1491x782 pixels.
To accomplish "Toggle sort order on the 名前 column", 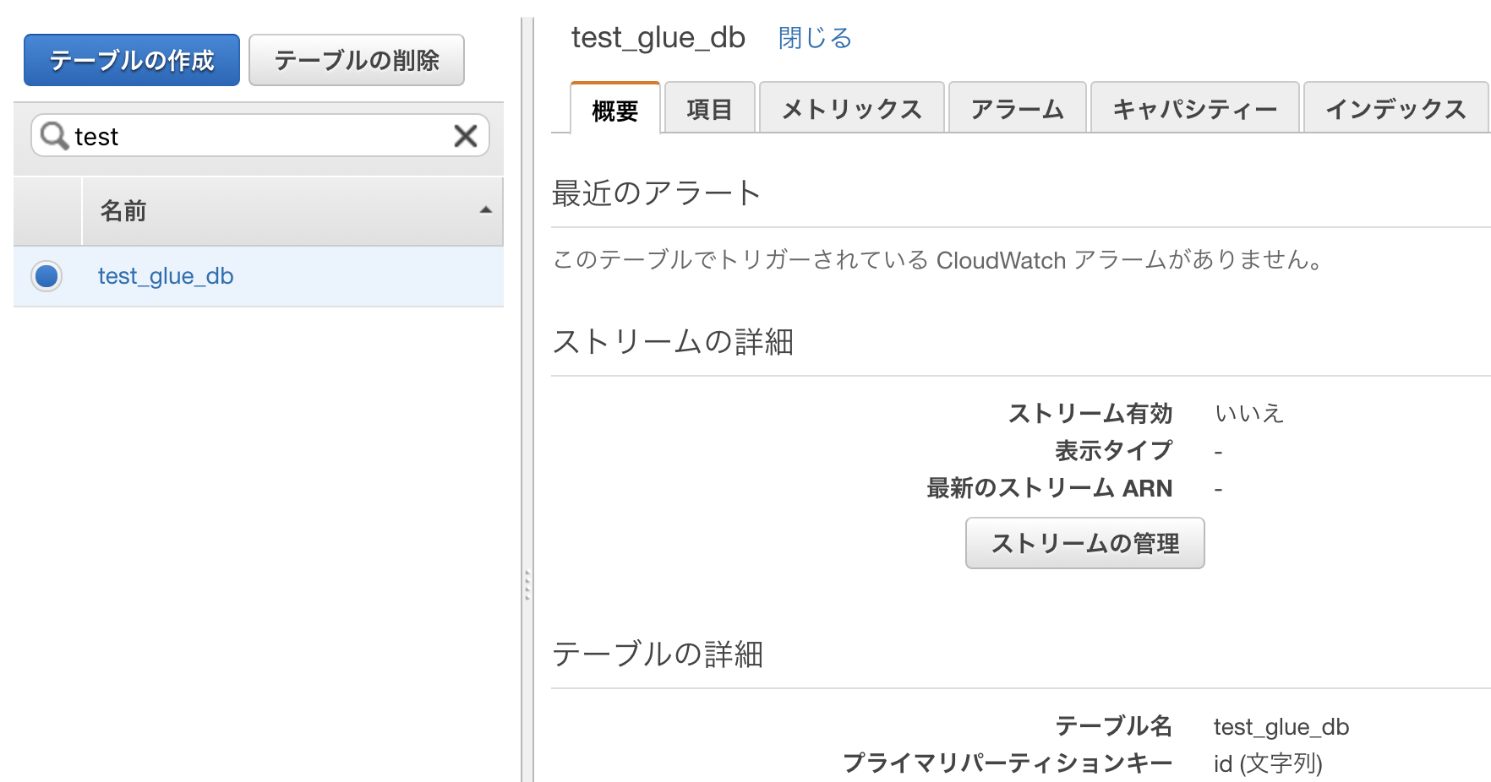I will (483, 211).
